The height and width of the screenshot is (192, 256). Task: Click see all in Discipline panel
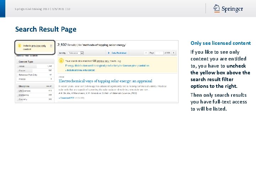pyautogui.click(x=49, y=86)
